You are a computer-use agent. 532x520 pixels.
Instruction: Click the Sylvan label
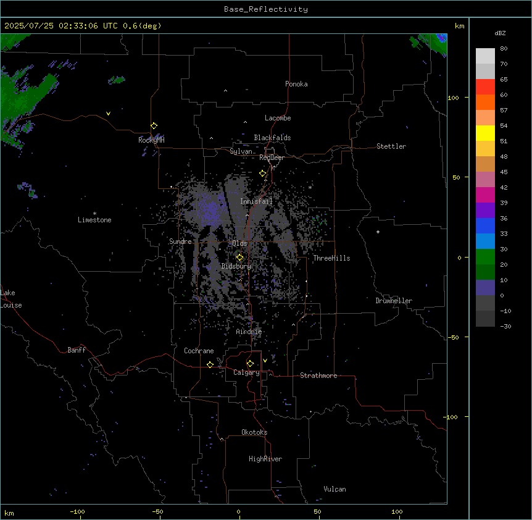click(241, 151)
